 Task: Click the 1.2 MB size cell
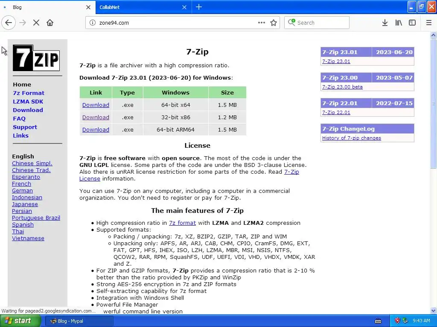tap(227, 118)
